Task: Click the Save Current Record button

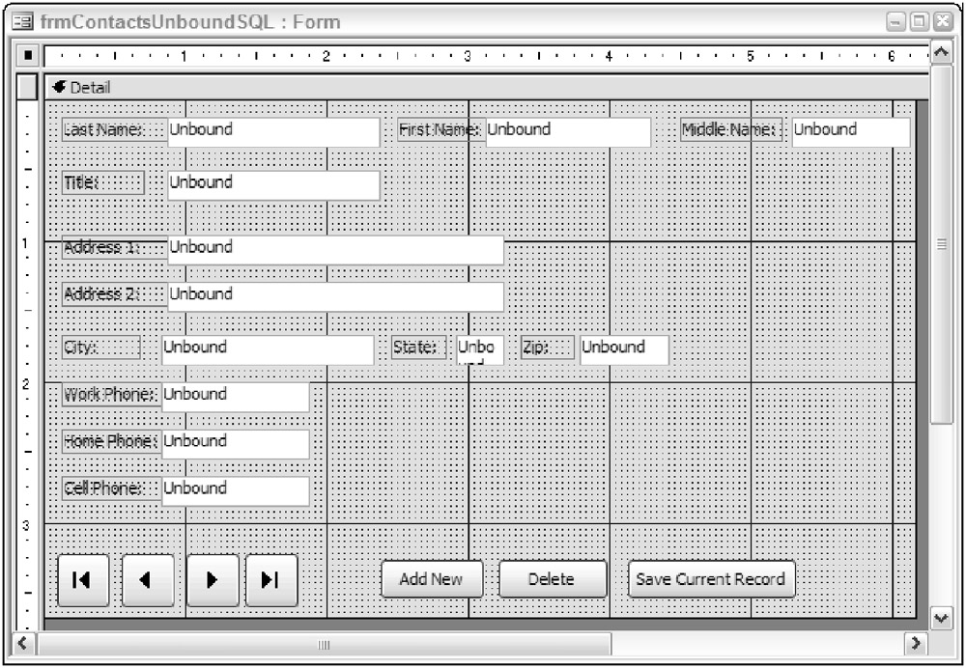Action: point(711,579)
